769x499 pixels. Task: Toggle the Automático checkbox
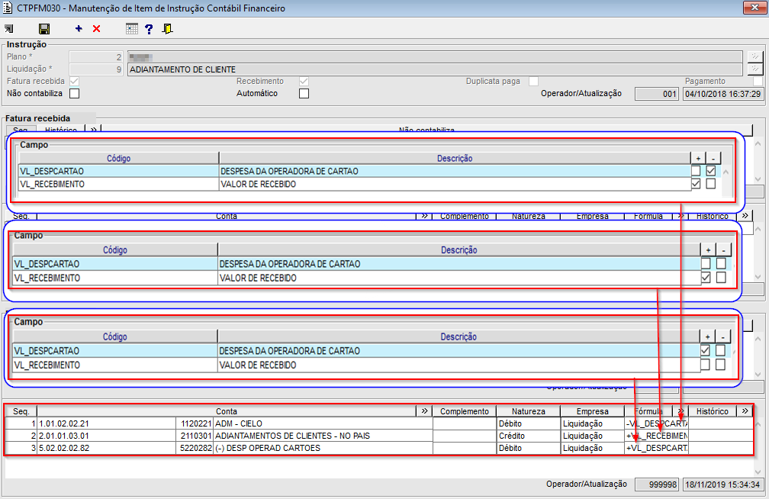tap(304, 94)
